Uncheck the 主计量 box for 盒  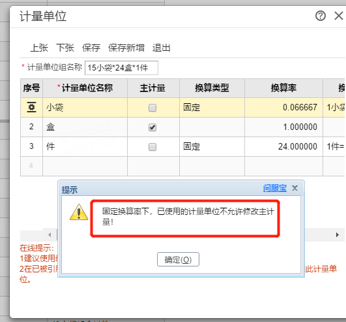click(152, 127)
